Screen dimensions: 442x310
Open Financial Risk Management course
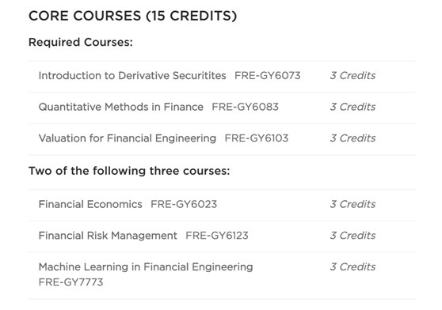click(x=108, y=236)
